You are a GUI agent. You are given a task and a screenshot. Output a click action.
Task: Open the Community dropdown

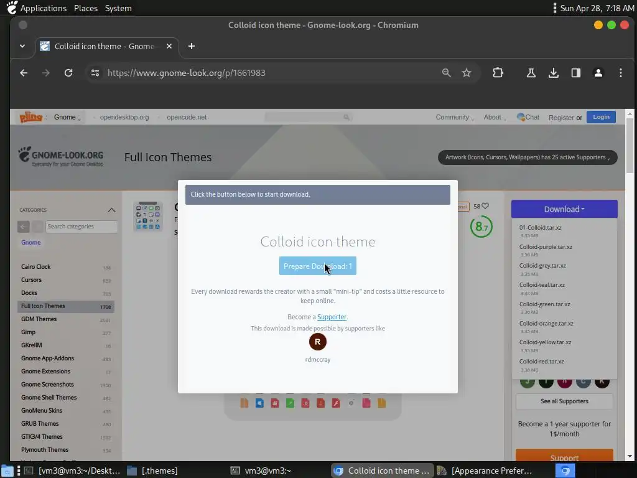click(x=454, y=117)
